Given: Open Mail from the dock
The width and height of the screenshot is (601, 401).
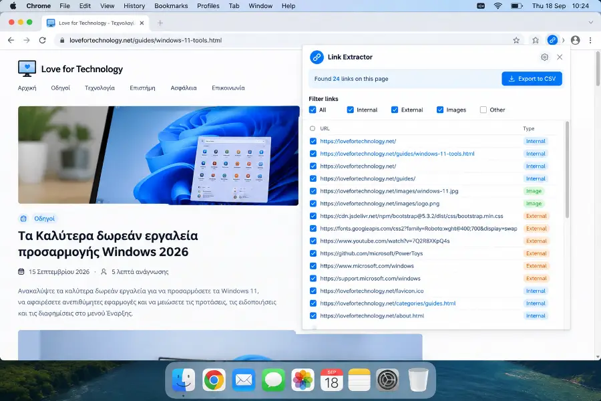Looking at the screenshot, I should (x=244, y=380).
